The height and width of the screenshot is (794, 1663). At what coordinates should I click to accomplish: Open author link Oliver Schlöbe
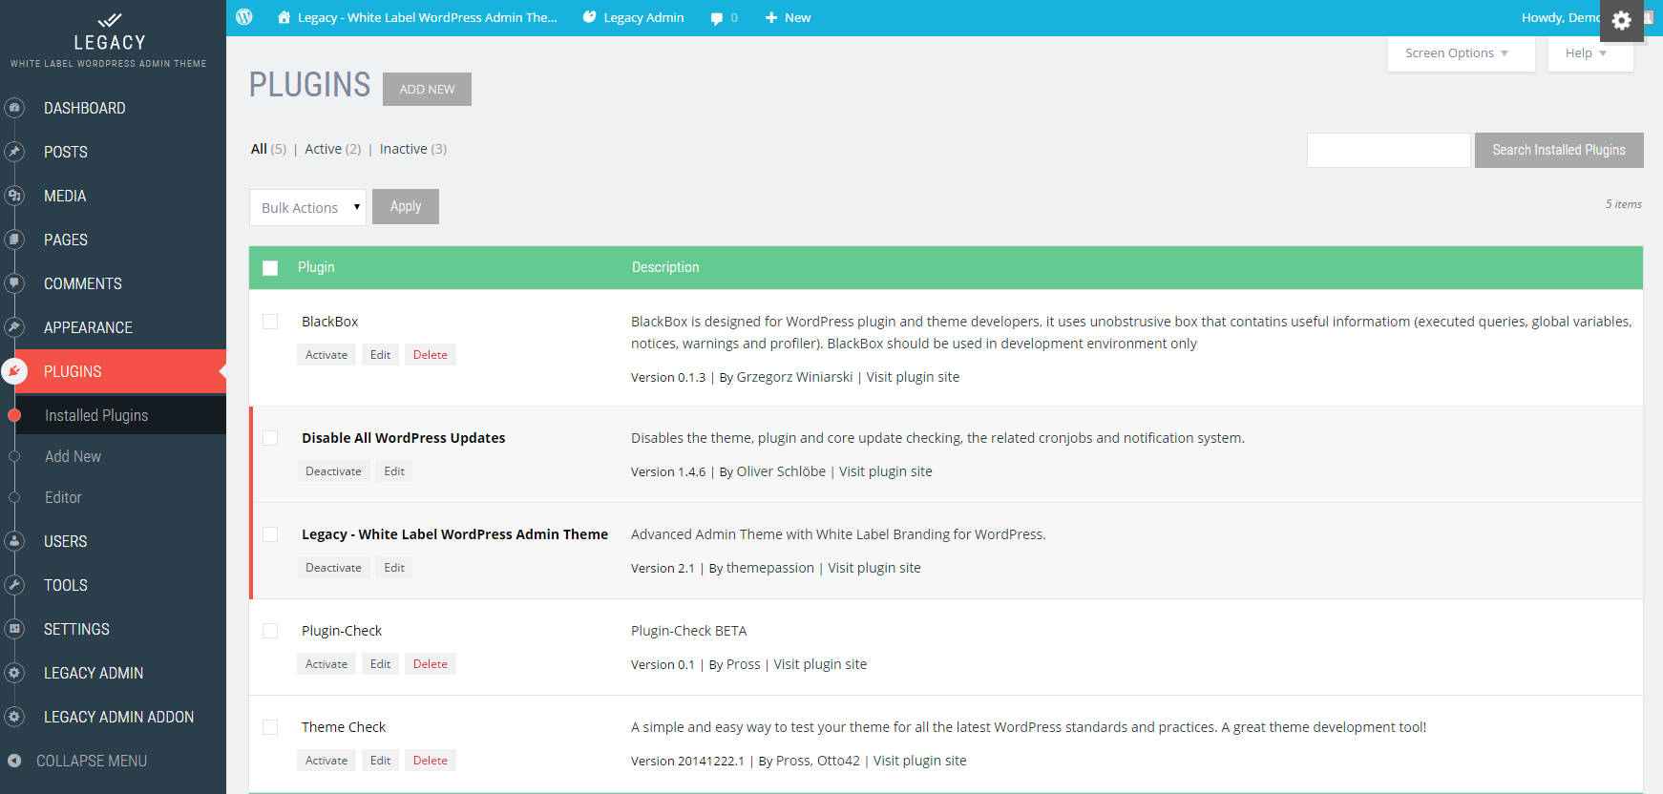[781, 471]
